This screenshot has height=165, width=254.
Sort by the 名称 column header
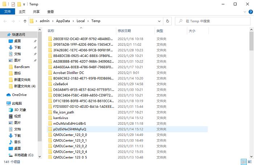point(51,31)
